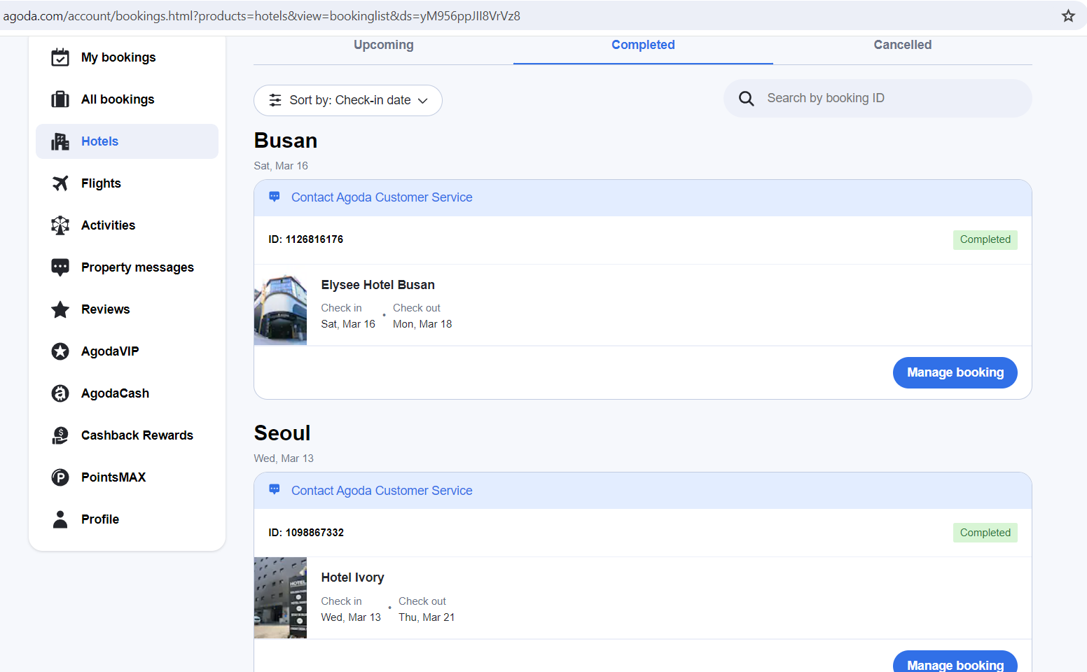Open the Cashback Rewards section
Image resolution: width=1087 pixels, height=672 pixels.
[x=137, y=435]
